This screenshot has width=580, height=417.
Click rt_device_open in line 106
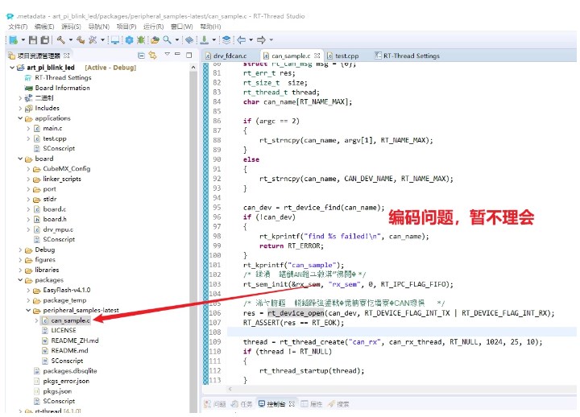click(x=296, y=313)
